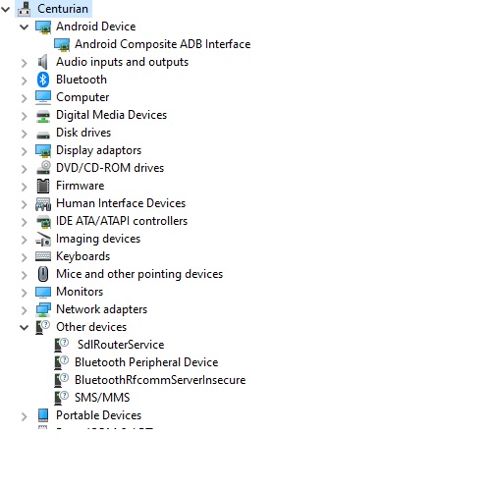Click the Audio inputs and outputs speaker icon
Viewport: 491px width, 491px height.
coord(43,62)
